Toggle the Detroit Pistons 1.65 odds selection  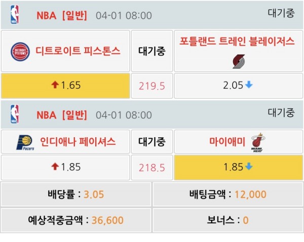tap(65, 86)
